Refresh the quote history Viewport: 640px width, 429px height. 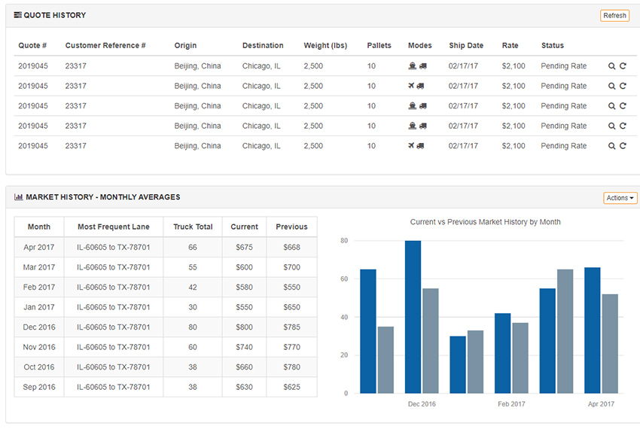tap(614, 16)
